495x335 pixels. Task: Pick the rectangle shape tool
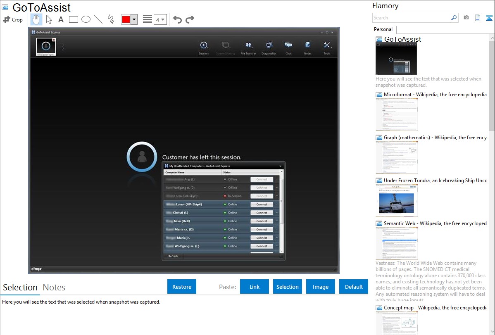coord(73,19)
